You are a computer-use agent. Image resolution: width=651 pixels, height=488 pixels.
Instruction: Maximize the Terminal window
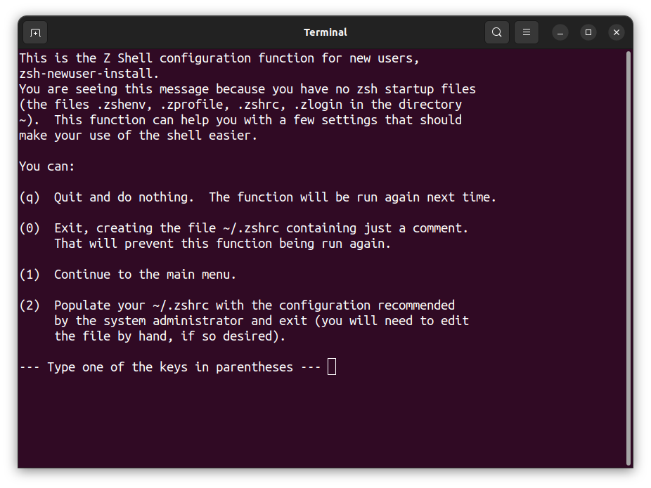588,32
